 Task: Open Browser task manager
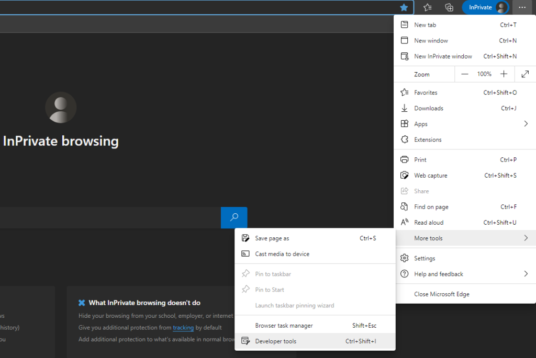pyautogui.click(x=315, y=325)
